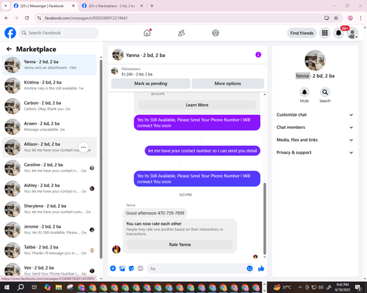Click the Learn More button

197,105
